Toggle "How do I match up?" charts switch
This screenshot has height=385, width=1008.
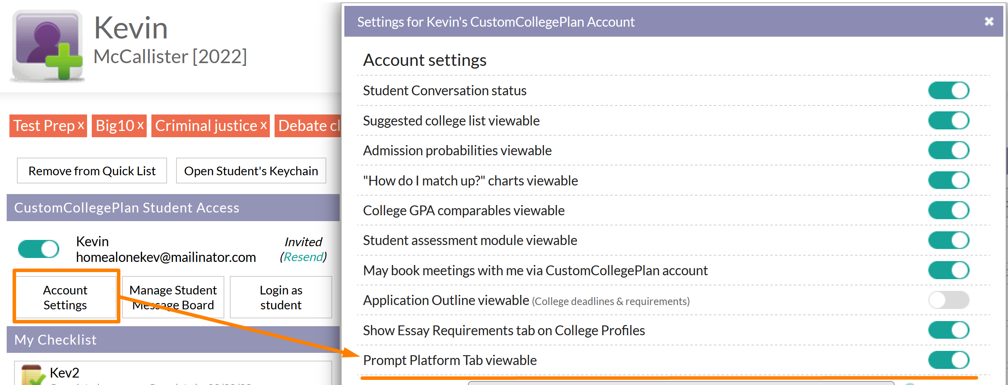point(948,180)
